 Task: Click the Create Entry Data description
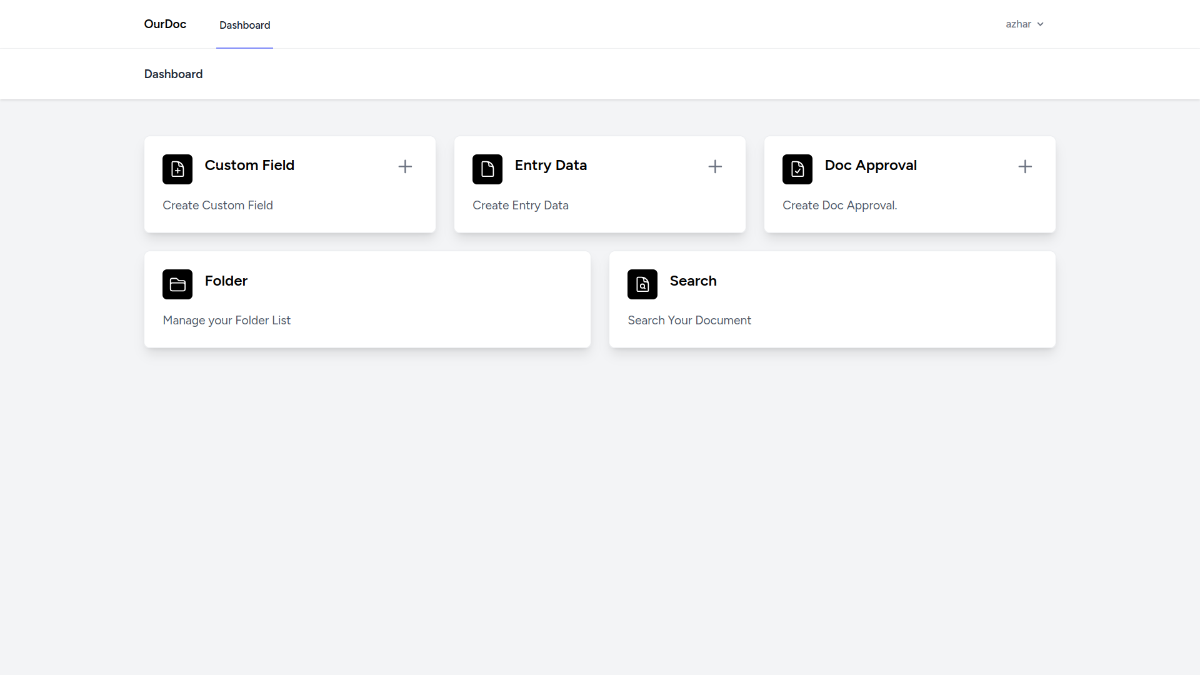tap(521, 205)
